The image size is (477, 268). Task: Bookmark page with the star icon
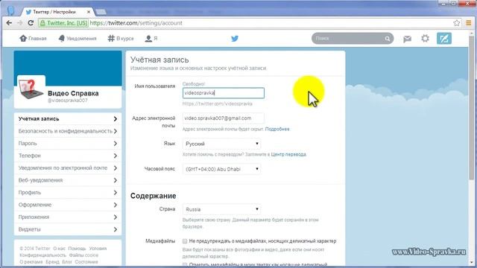click(456, 23)
